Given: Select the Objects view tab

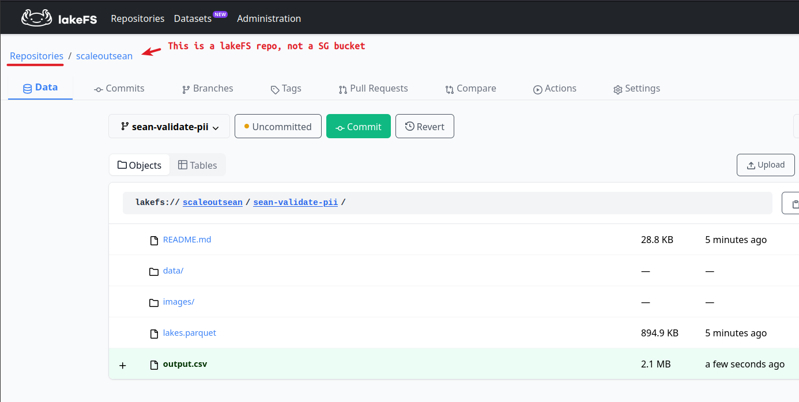Looking at the screenshot, I should (140, 165).
